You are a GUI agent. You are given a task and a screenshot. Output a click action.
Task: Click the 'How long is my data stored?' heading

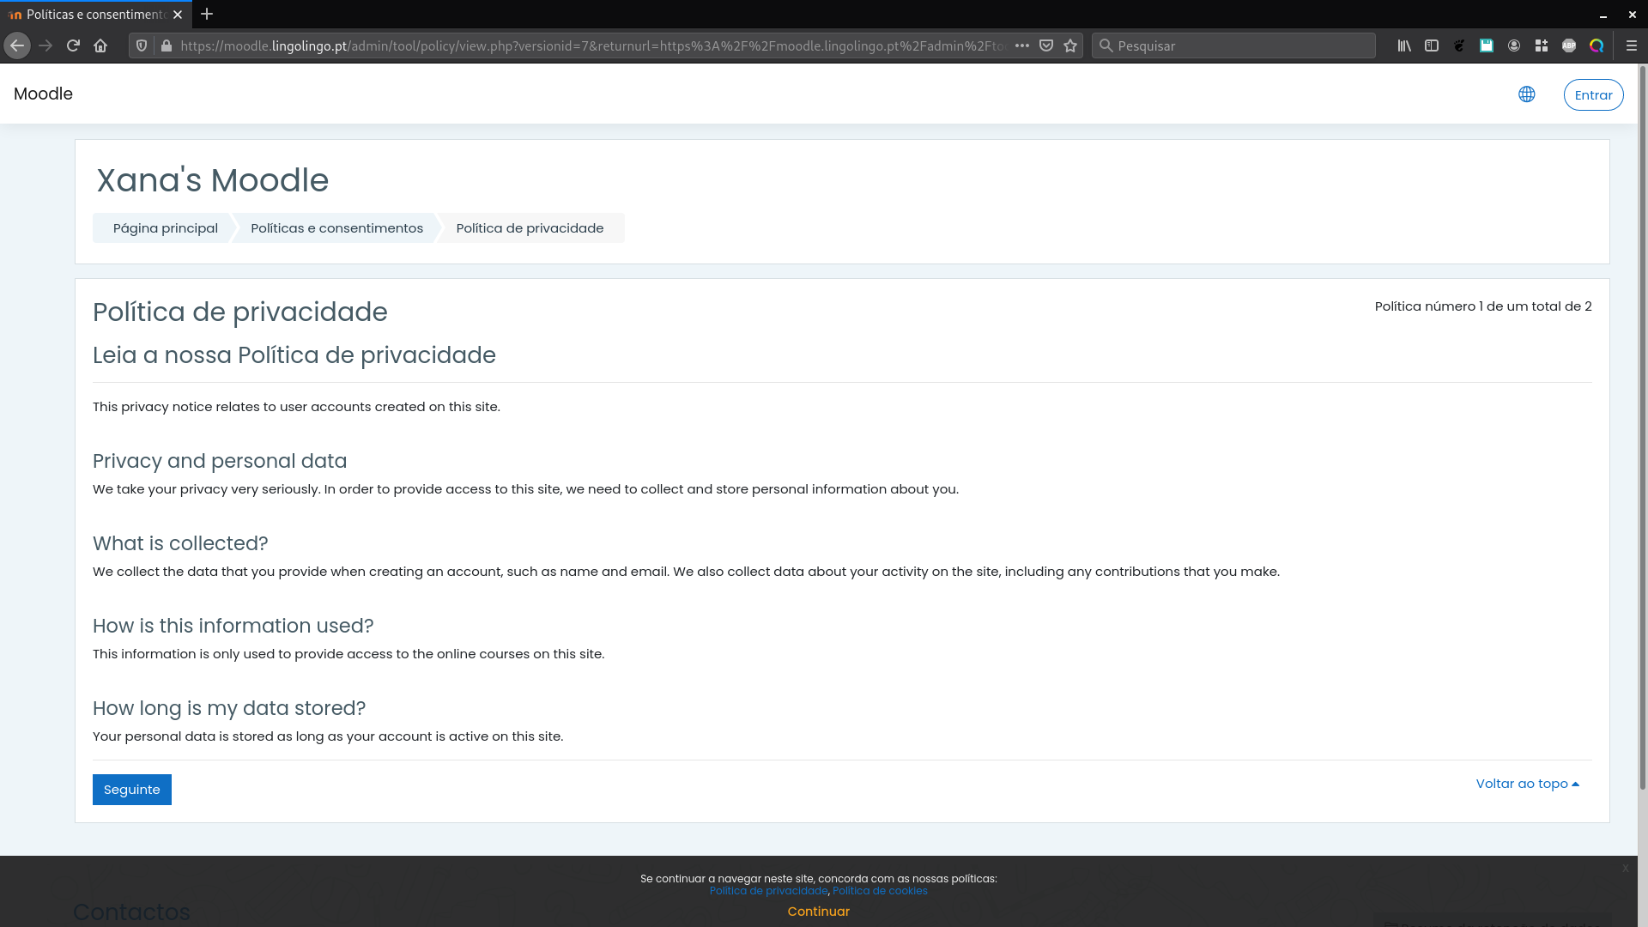(x=229, y=708)
